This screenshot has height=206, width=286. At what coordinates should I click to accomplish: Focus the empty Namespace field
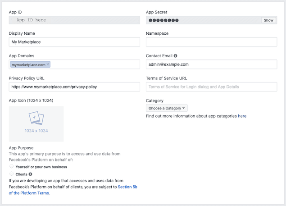pyautogui.click(x=211, y=42)
